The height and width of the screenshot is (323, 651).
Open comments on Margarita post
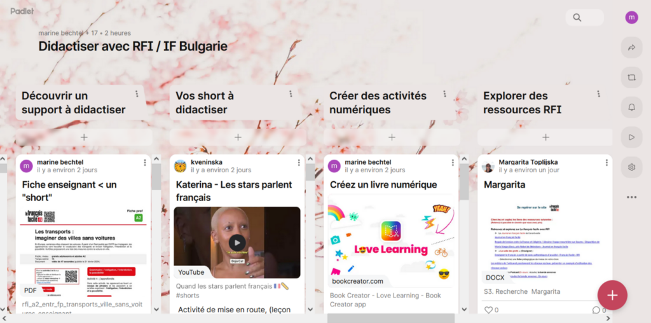pos(596,310)
